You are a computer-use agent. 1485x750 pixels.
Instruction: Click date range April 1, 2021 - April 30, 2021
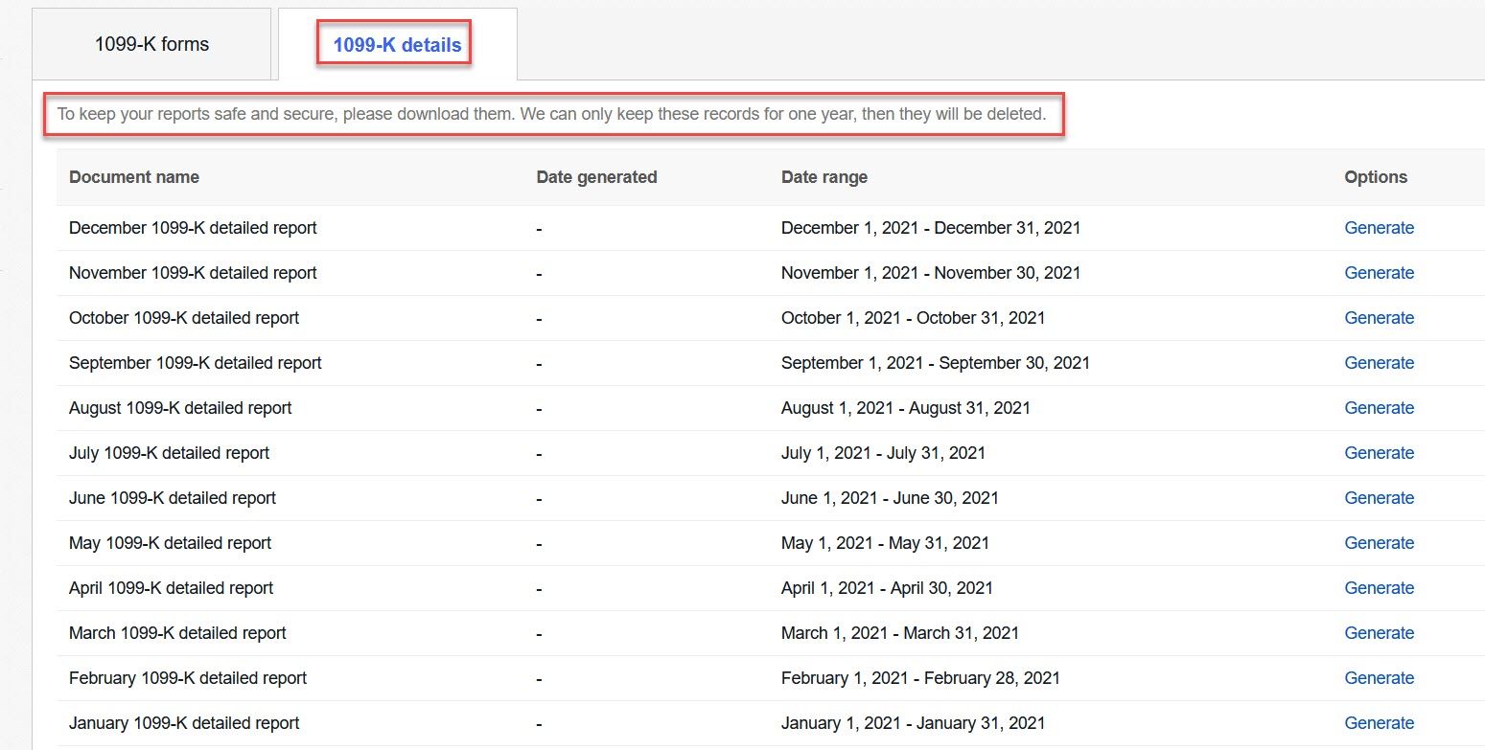(888, 588)
